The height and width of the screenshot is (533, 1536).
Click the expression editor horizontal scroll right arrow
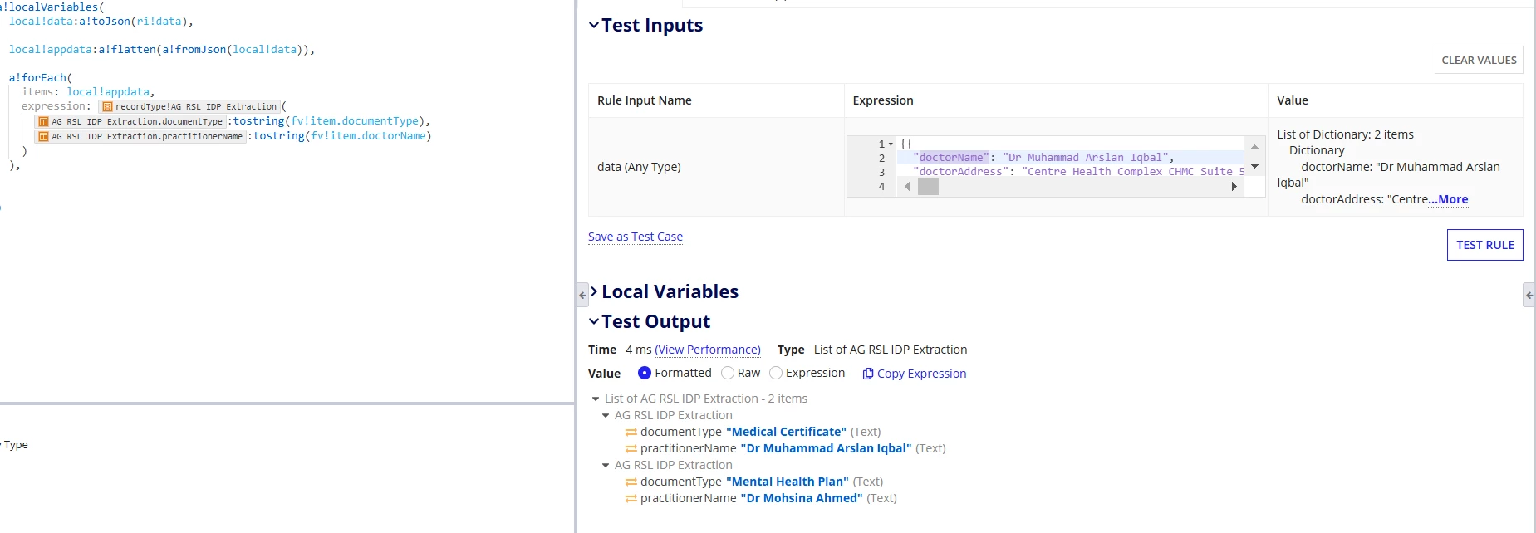[1234, 187]
